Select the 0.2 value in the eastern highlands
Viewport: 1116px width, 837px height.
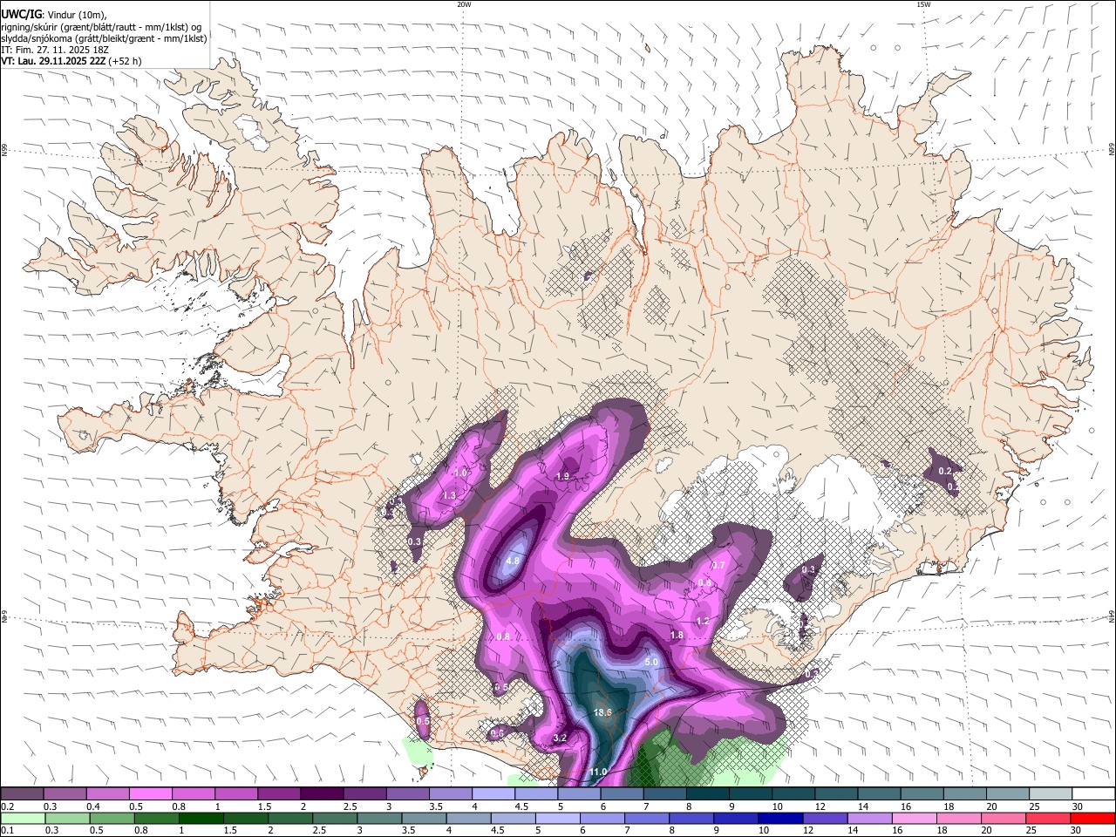(945, 471)
